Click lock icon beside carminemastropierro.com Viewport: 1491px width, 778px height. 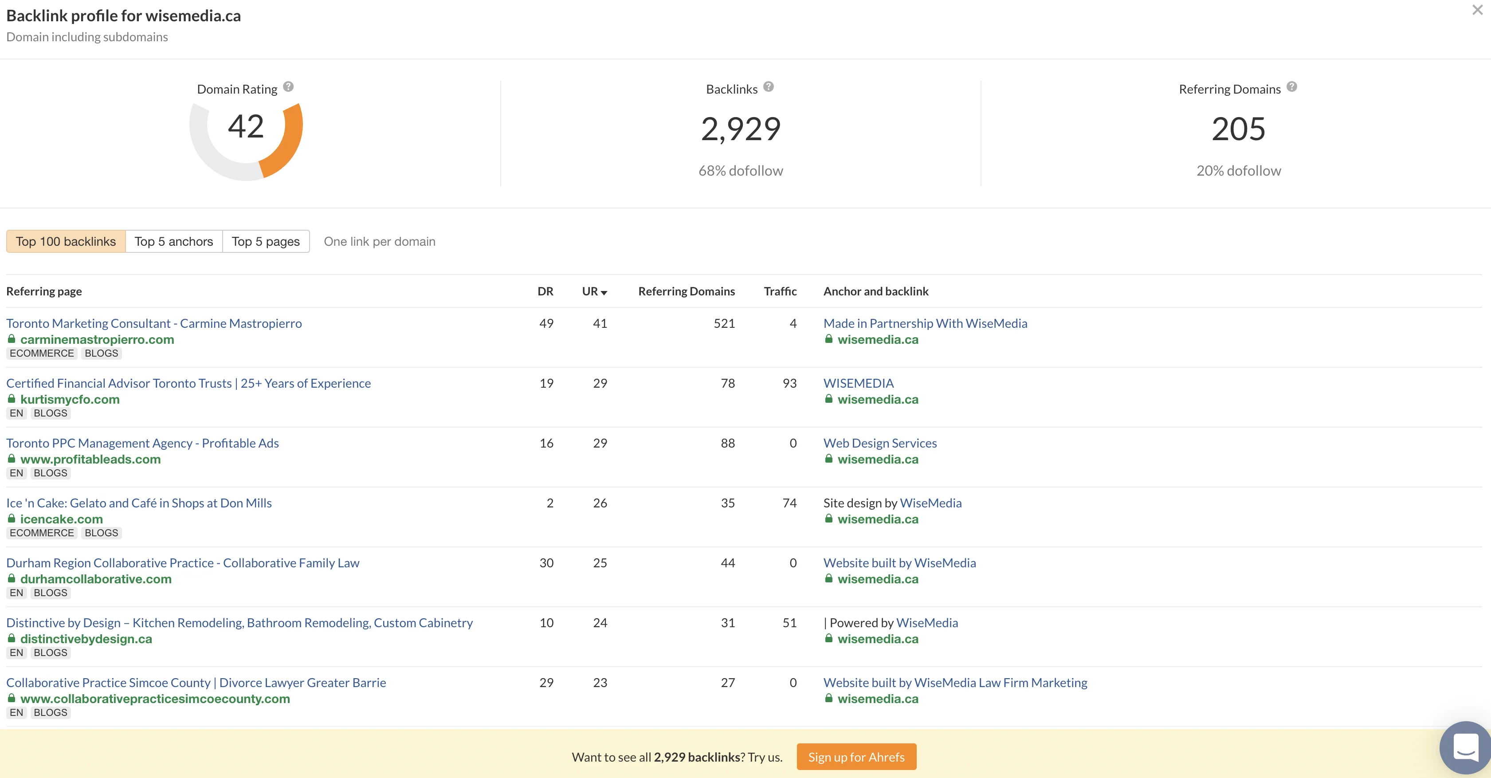tap(11, 338)
